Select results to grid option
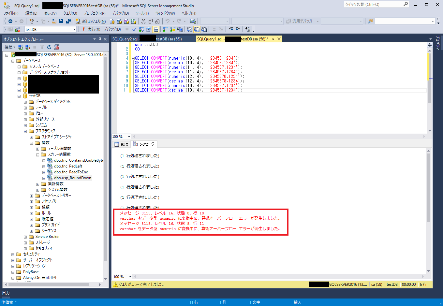Viewport: 443px width, 306px height. point(197,29)
